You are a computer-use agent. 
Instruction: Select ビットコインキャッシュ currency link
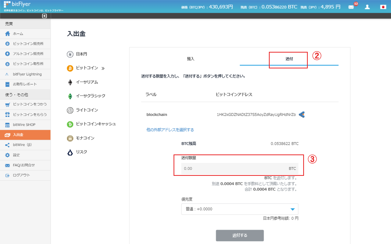(x=96, y=124)
